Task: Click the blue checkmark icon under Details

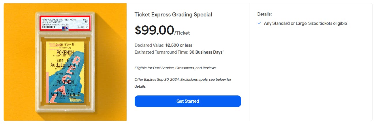Action: [260, 23]
